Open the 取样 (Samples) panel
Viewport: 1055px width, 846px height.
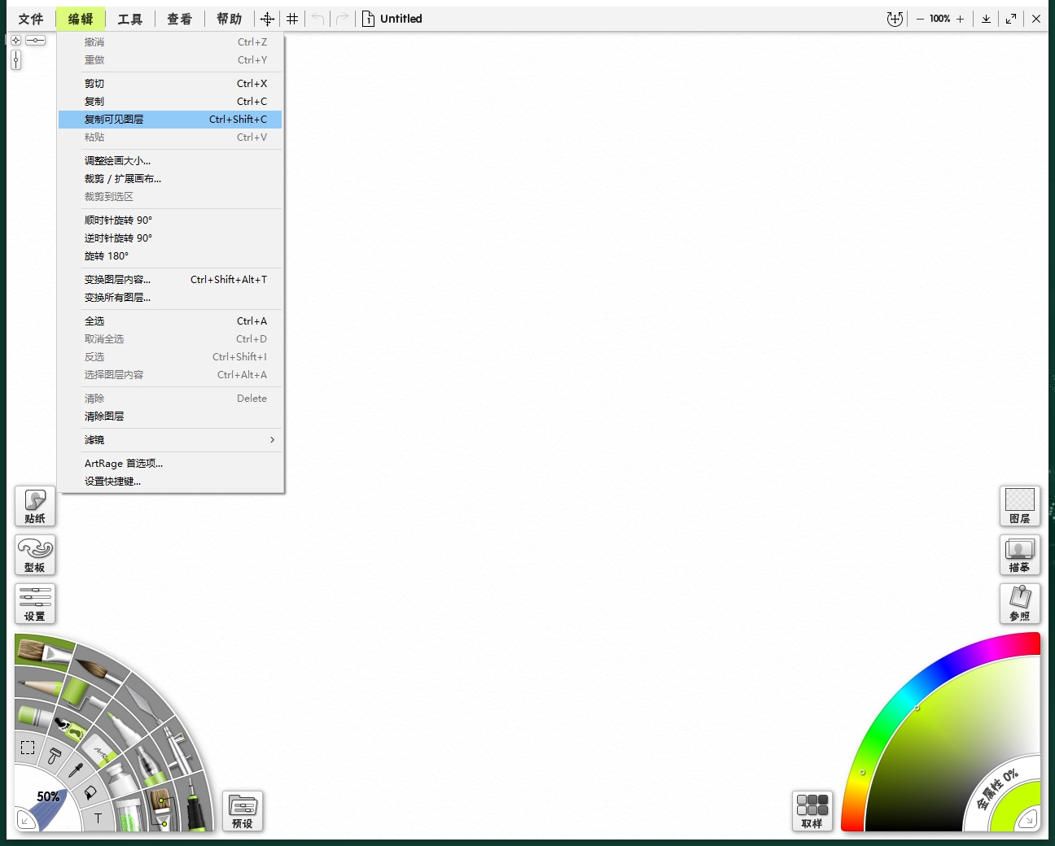point(812,810)
